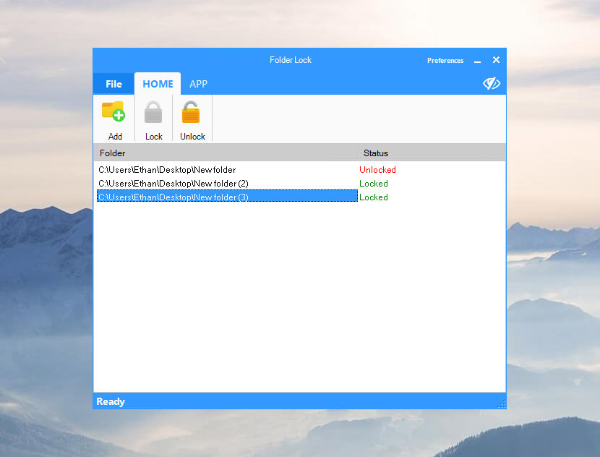Open the File menu tab
Image resolution: width=600 pixels, height=457 pixels.
tap(113, 84)
